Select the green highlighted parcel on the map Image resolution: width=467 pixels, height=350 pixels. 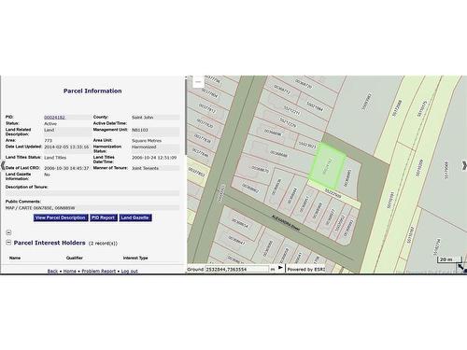tap(328, 165)
